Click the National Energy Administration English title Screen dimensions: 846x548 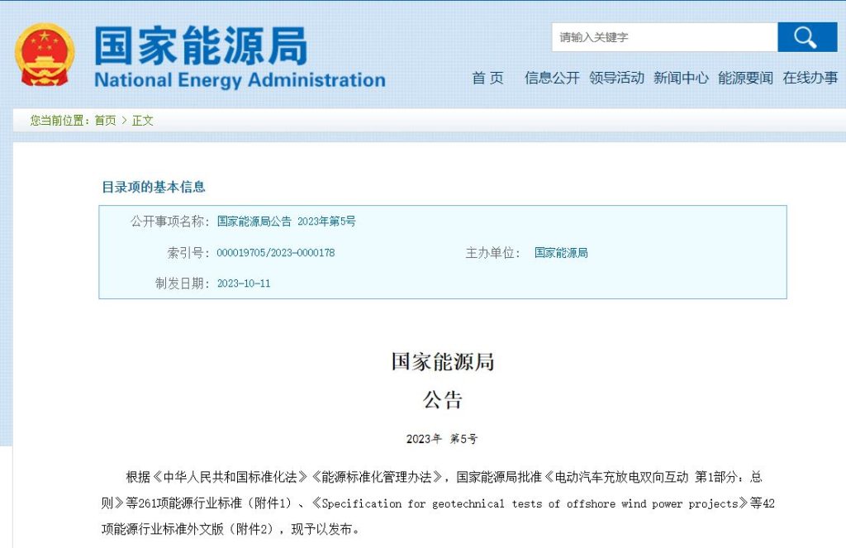tap(240, 80)
